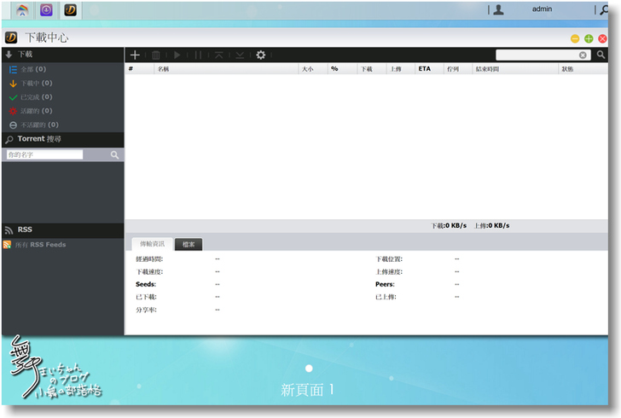
Task: Sort by the # column header
Action: [139, 69]
